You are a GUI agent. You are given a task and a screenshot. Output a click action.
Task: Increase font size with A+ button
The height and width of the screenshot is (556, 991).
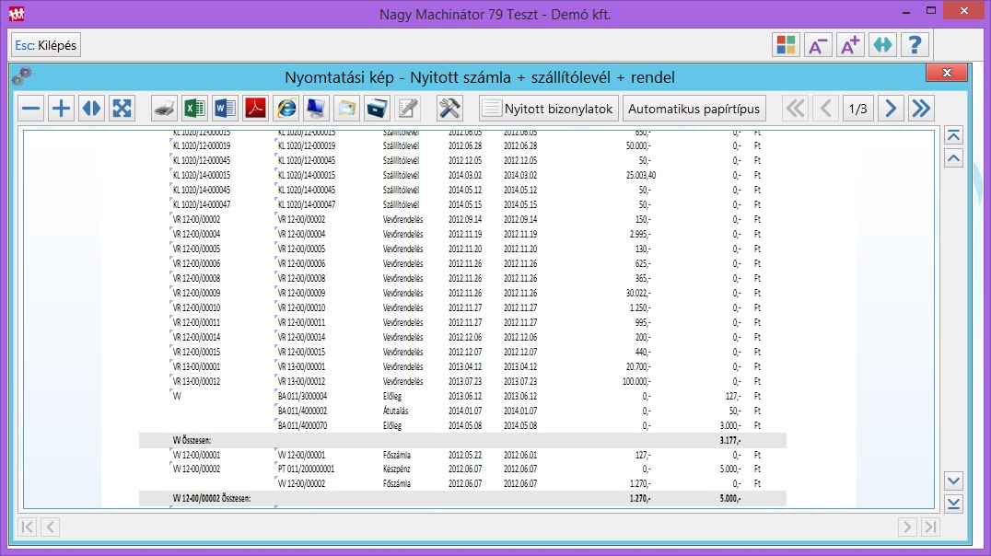coord(850,45)
